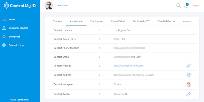Screen dimensions: 204x102
Task: Open the notifications bell
Action: pyautogui.click(x=186, y=6)
